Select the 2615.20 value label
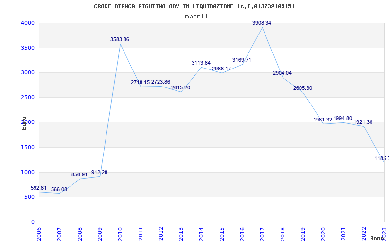 click(180, 88)
